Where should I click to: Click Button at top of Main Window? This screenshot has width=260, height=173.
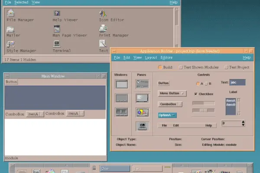[11, 82]
